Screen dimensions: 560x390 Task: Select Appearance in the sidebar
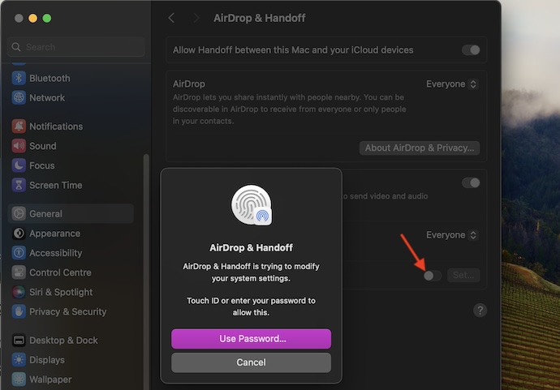tap(54, 234)
